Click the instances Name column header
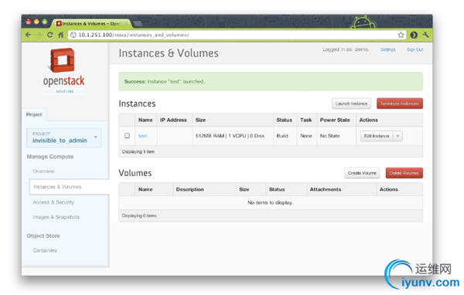This screenshot has width=464, height=295. coord(145,120)
